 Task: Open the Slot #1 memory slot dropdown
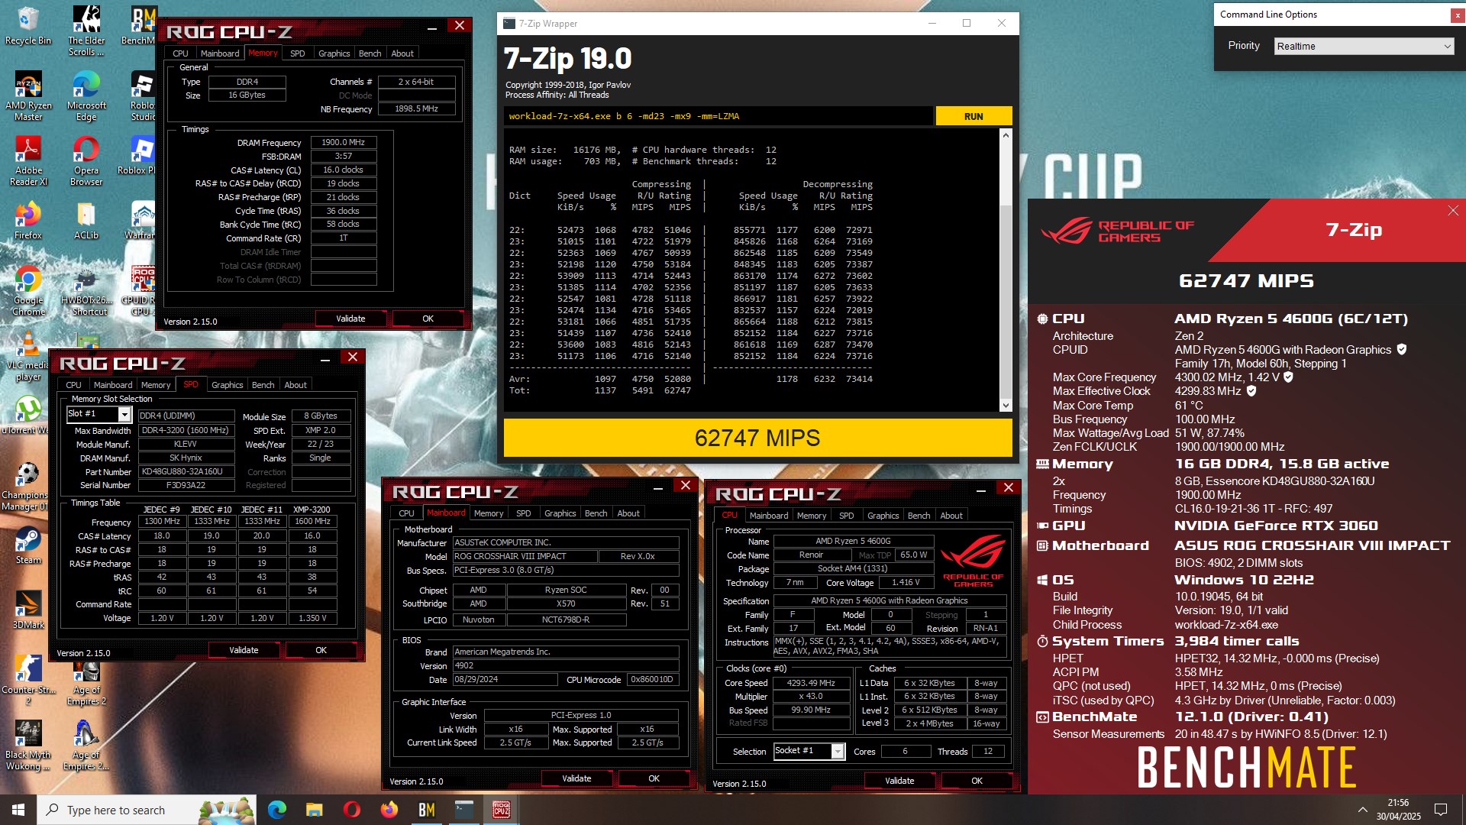[99, 414]
